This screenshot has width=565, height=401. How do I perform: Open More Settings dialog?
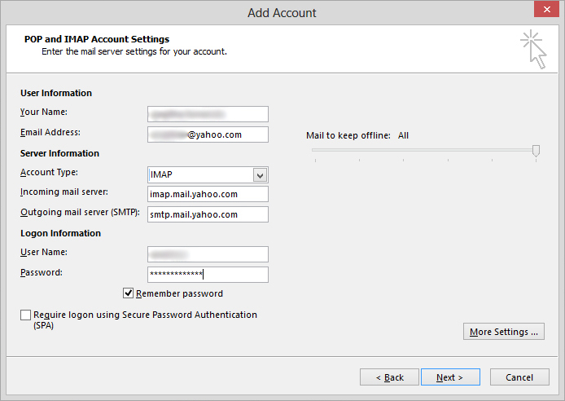click(504, 332)
